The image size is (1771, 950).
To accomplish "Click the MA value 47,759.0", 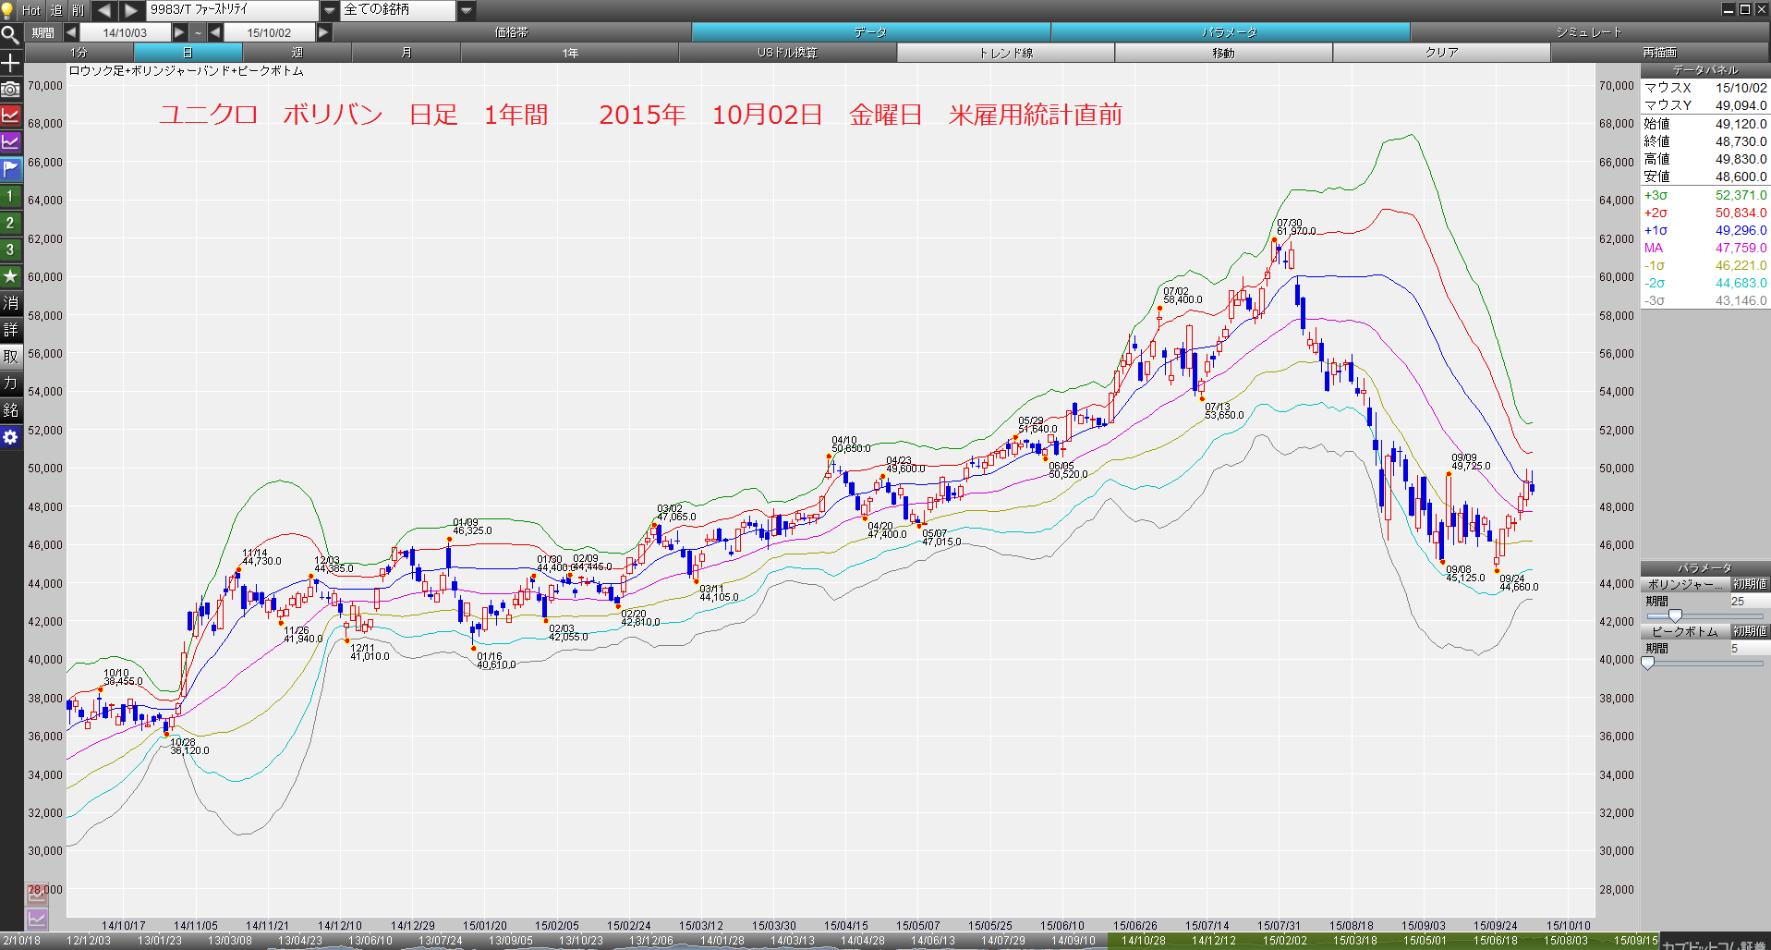I will [1741, 248].
